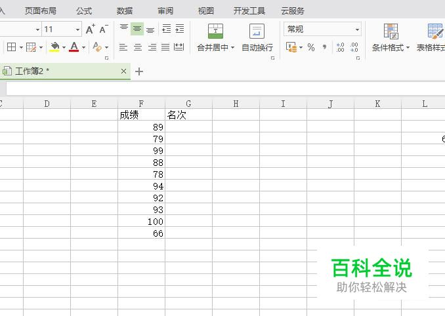Select the cell containing 89
This screenshot has width=445, height=316.
141,127
